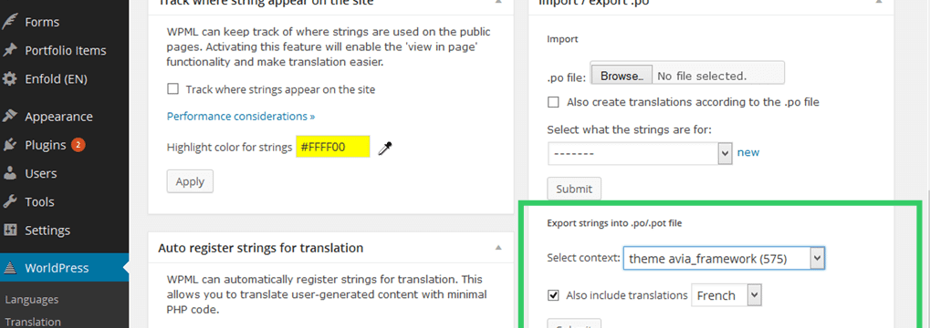Click the Portfolio Items pin icon

click(9, 50)
